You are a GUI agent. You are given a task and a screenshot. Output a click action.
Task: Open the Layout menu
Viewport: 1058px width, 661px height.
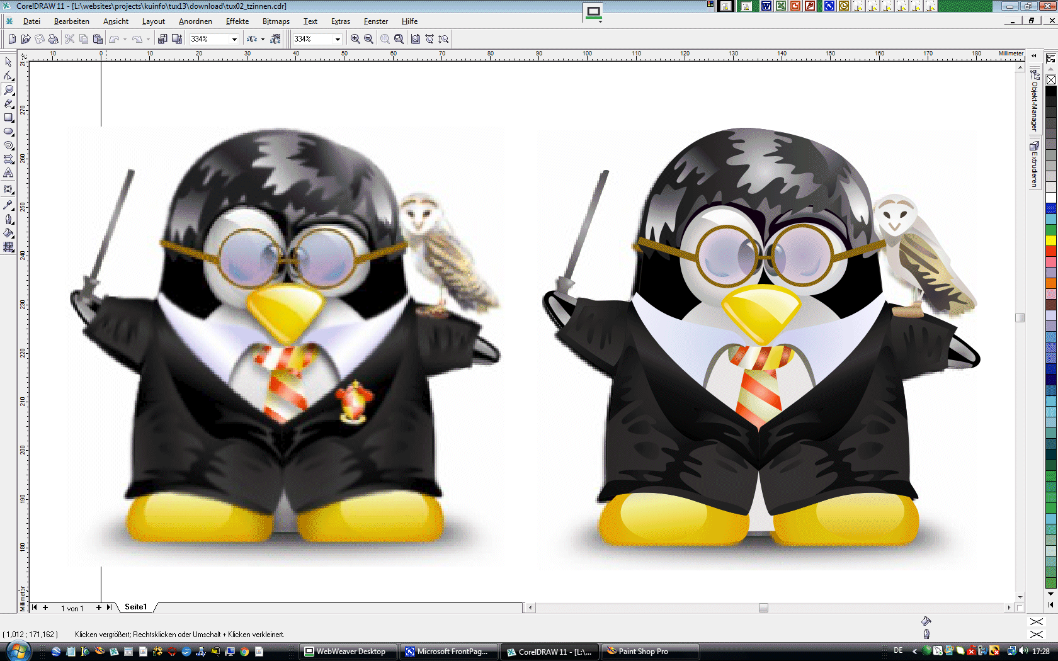coord(154,21)
